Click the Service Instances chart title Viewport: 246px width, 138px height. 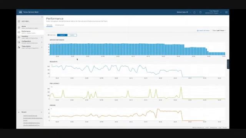click(x=57, y=40)
